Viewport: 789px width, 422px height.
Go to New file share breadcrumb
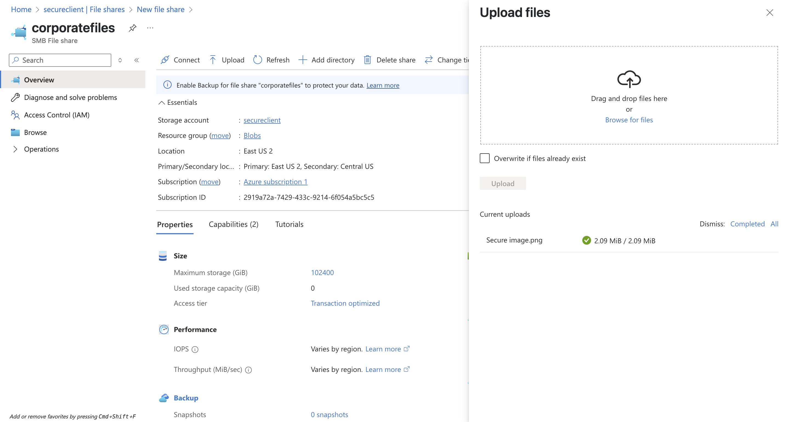pos(160,10)
